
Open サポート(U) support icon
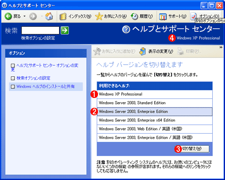163,16
